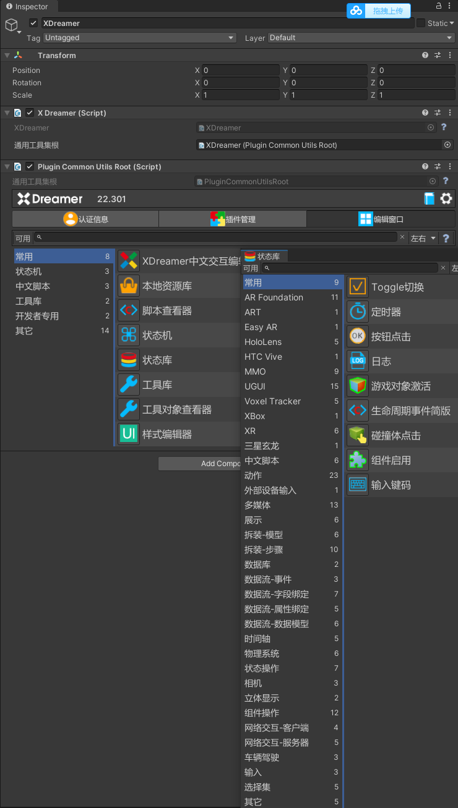Open preset icon for X Dreamer (Script)
Screen dimensions: 458x808
[438, 113]
